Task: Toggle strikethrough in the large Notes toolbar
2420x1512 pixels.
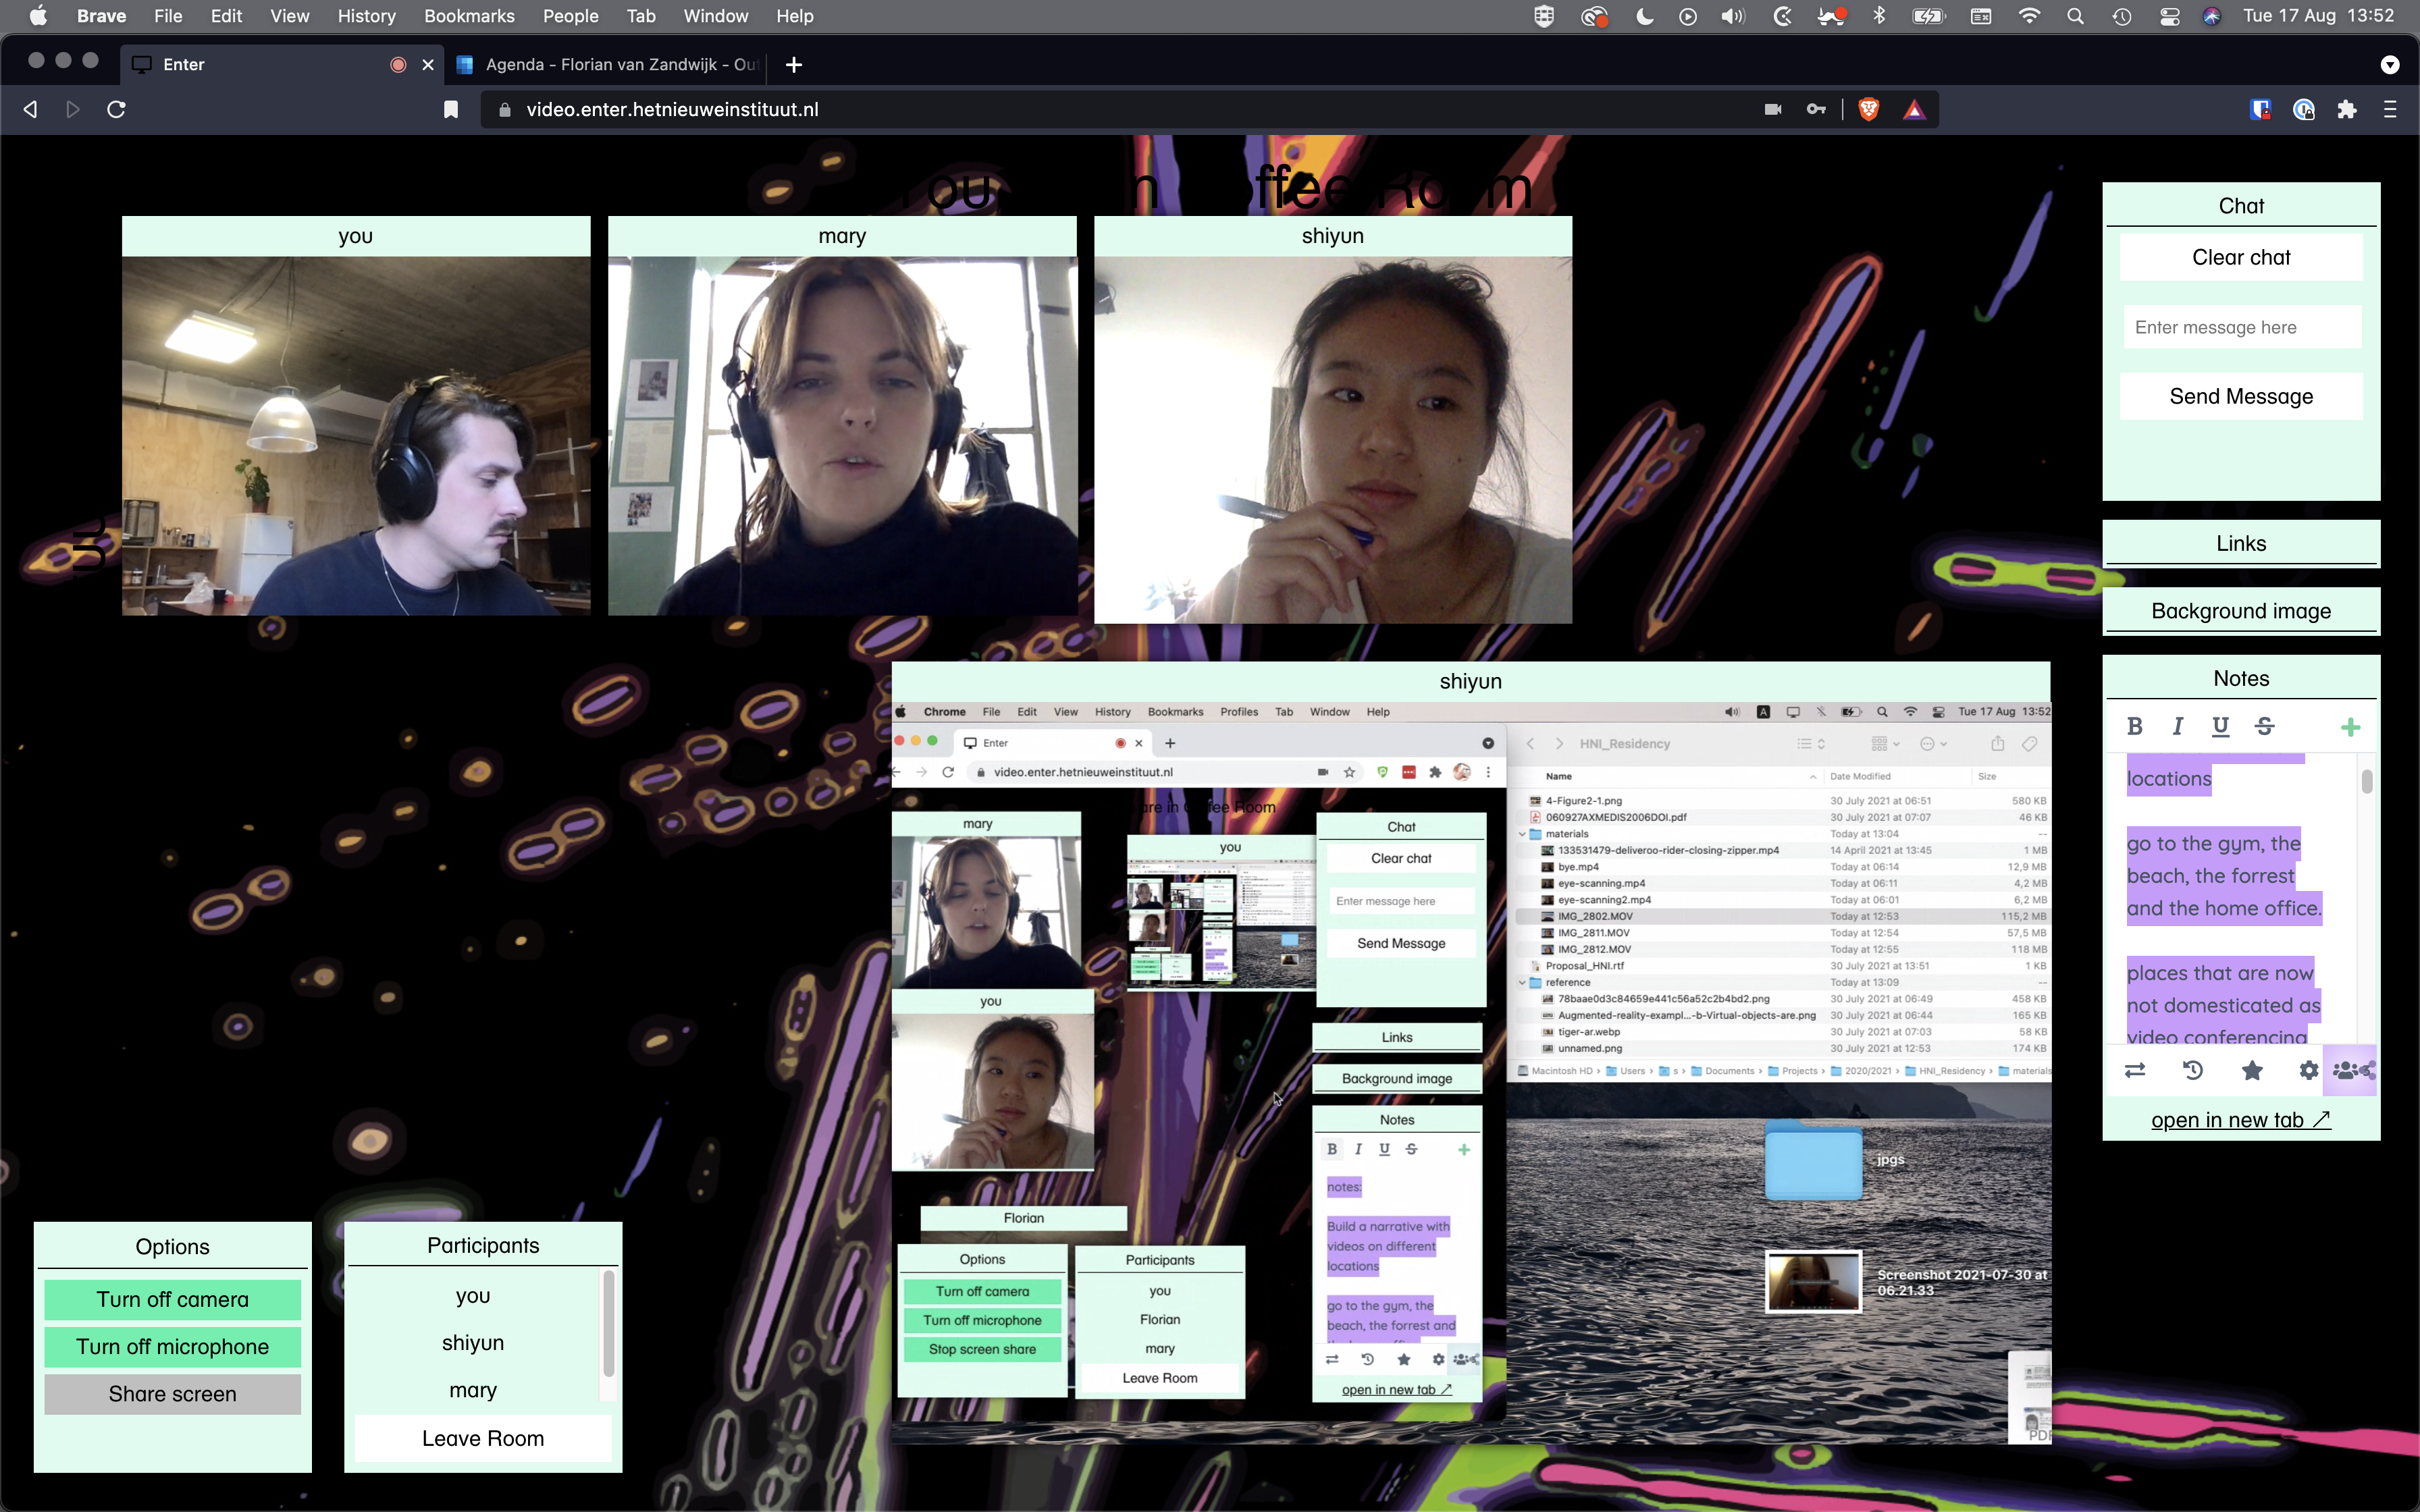Action: [2264, 727]
